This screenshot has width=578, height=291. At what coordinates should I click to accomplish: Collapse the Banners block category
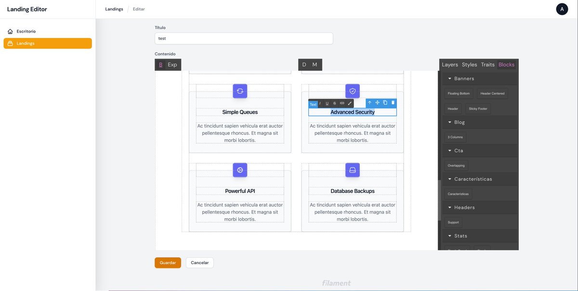click(x=480, y=78)
